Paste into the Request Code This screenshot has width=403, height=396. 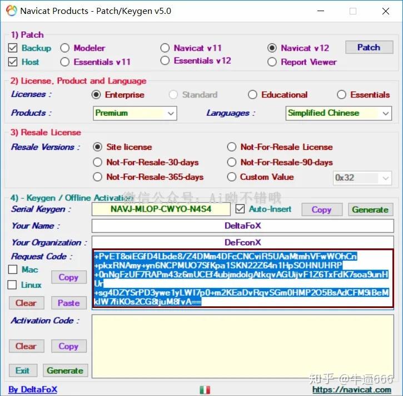pos(68,303)
